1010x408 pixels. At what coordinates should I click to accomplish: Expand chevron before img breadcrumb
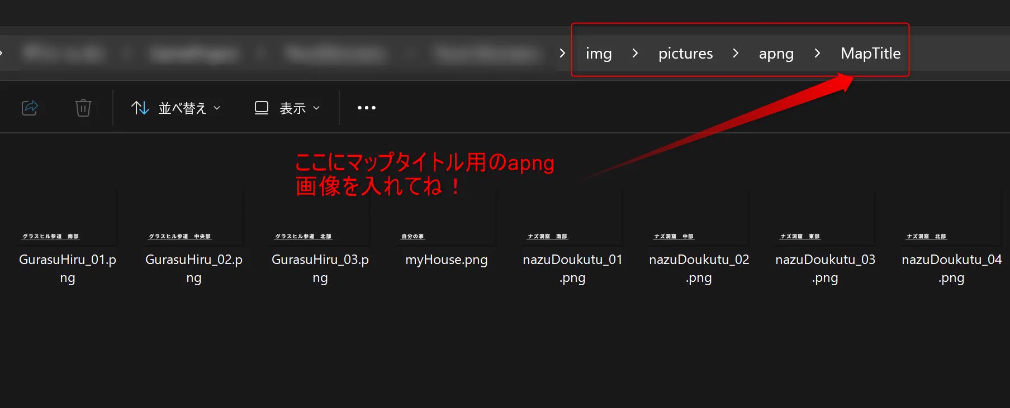coord(562,53)
